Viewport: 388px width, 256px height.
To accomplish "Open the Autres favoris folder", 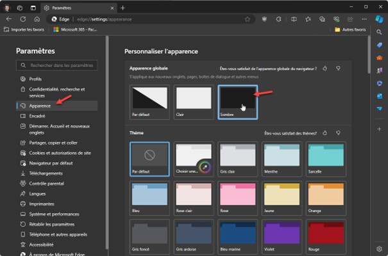I will pyautogui.click(x=350, y=29).
